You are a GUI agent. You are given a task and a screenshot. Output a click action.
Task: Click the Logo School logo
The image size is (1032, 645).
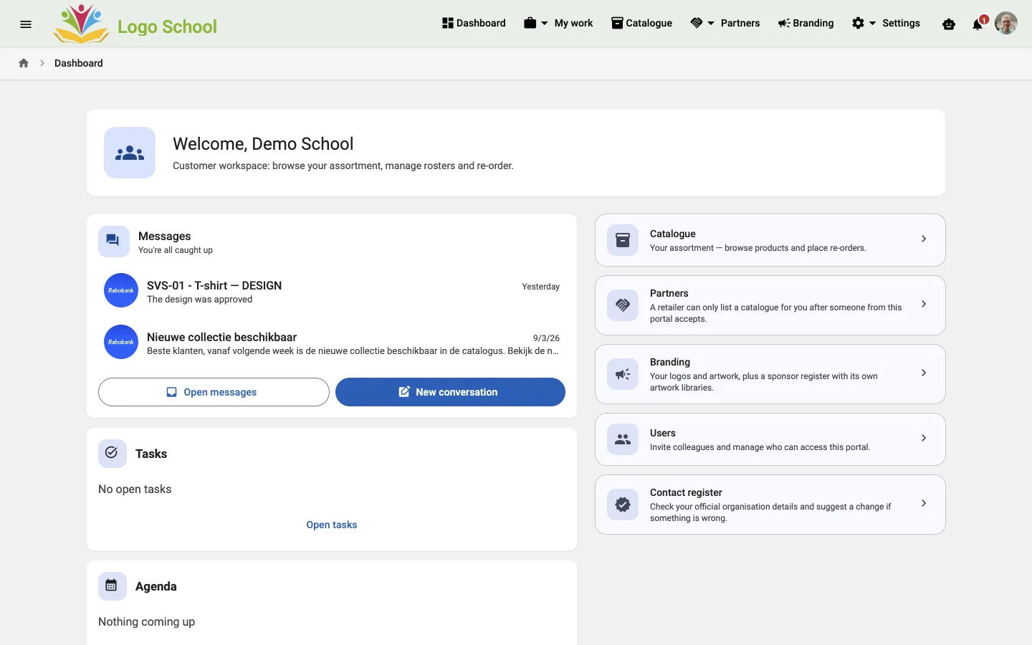click(x=135, y=24)
